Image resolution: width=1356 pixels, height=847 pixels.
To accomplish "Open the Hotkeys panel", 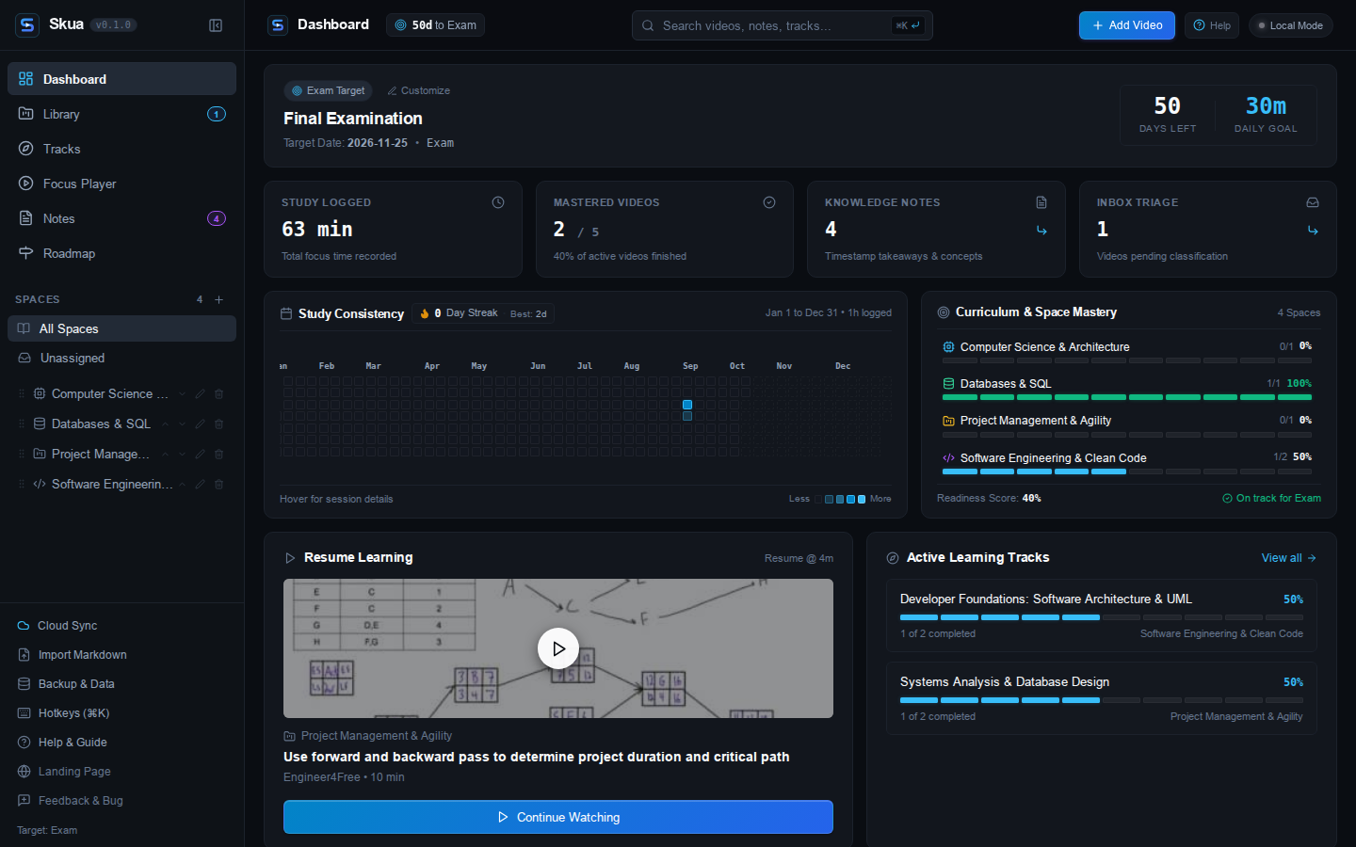I will [121, 713].
